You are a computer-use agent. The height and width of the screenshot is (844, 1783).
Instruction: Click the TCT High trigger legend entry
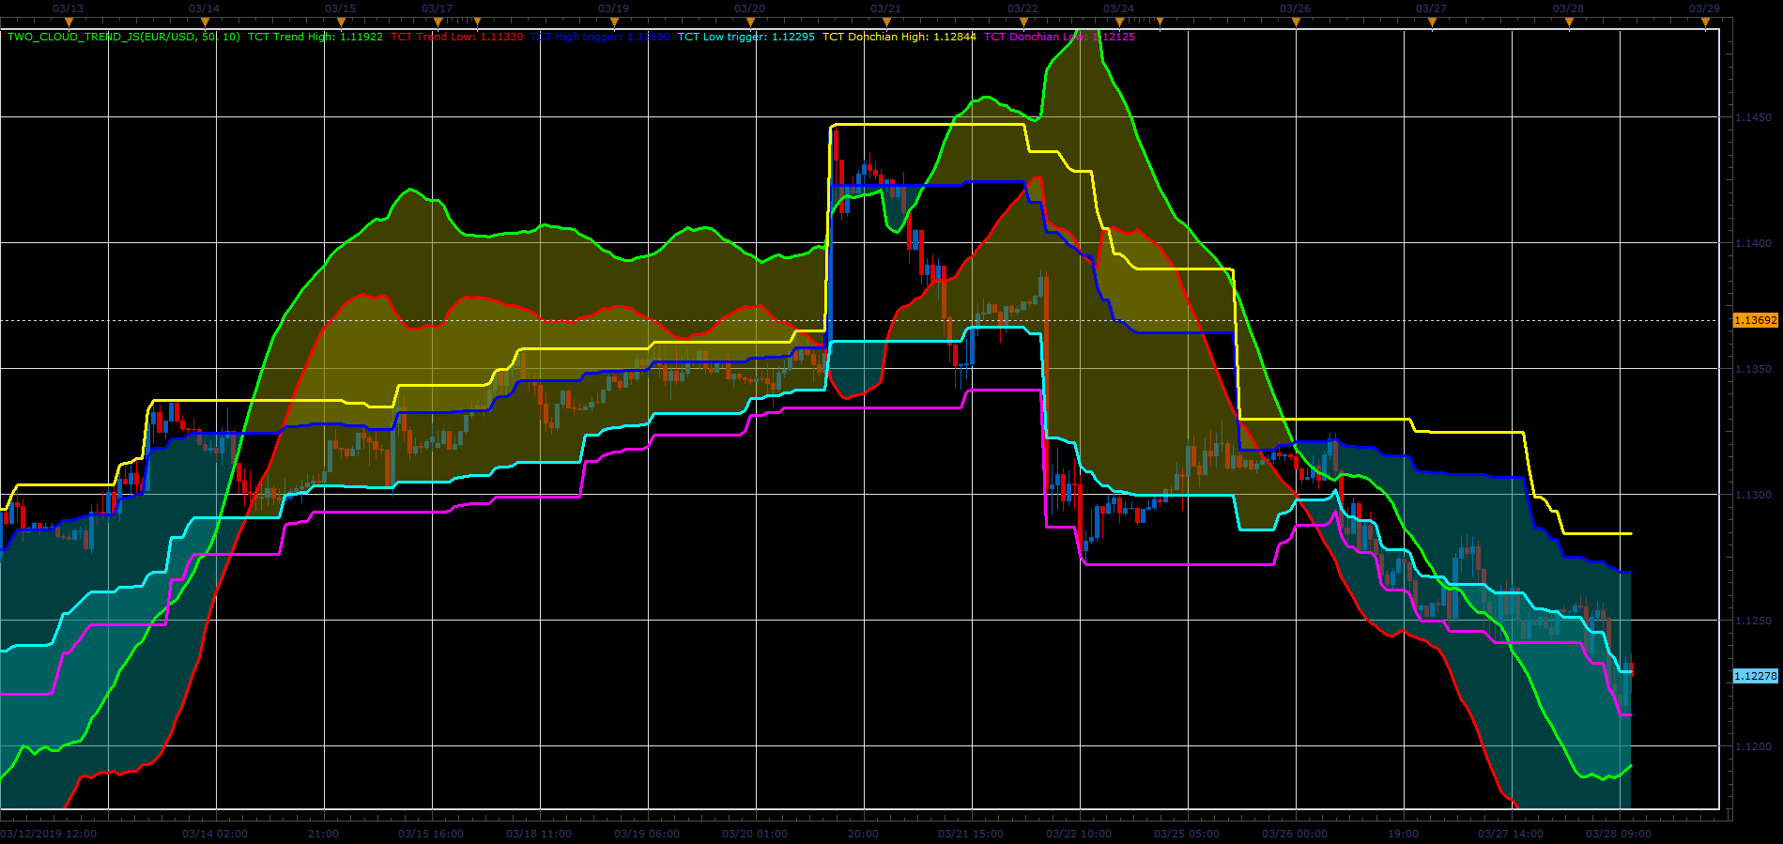(601, 38)
